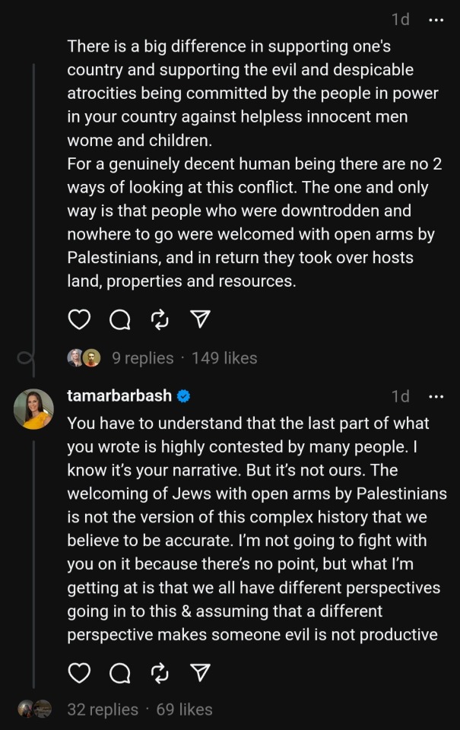The image size is (460, 730).
Task: View the 9 replies on the first post
Action: tap(143, 358)
